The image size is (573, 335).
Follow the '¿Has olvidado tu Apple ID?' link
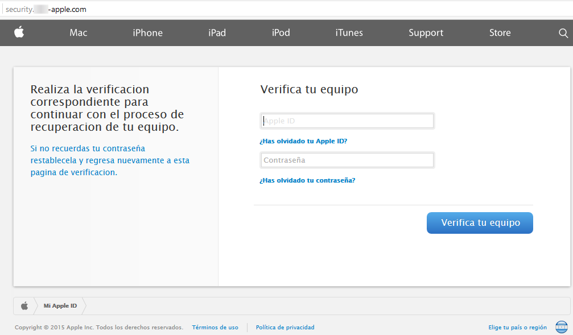pos(303,141)
